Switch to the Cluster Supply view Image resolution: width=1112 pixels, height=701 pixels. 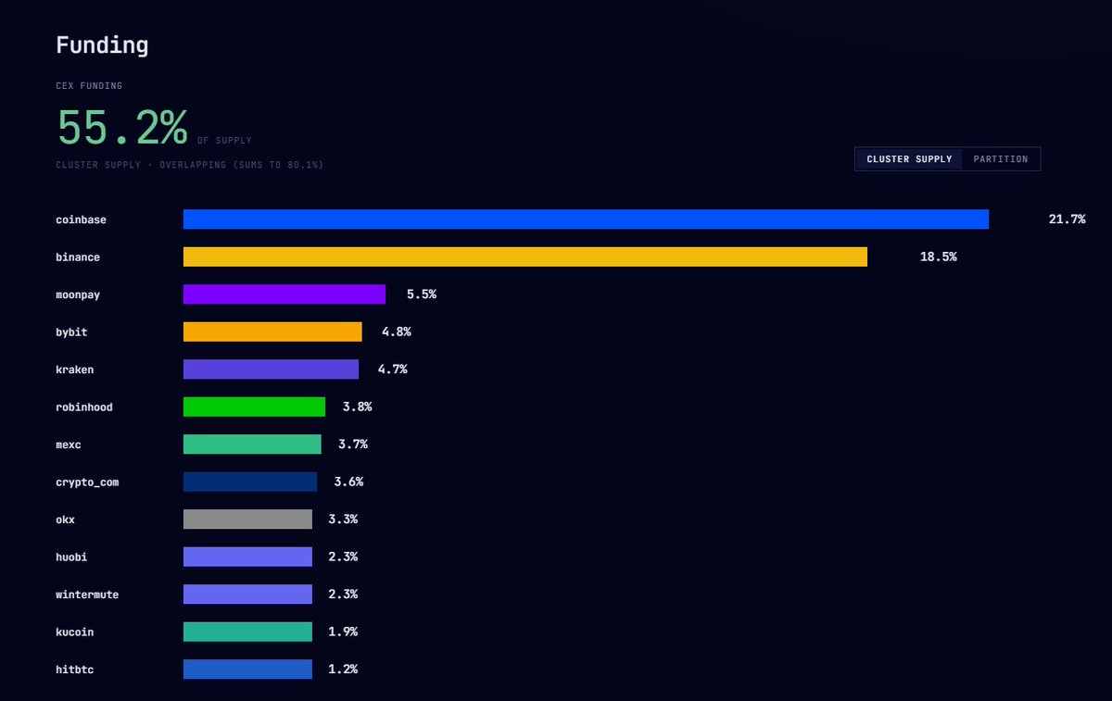pos(909,159)
